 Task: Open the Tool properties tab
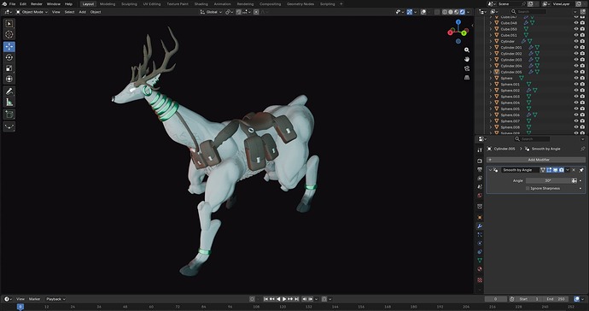[x=480, y=150]
